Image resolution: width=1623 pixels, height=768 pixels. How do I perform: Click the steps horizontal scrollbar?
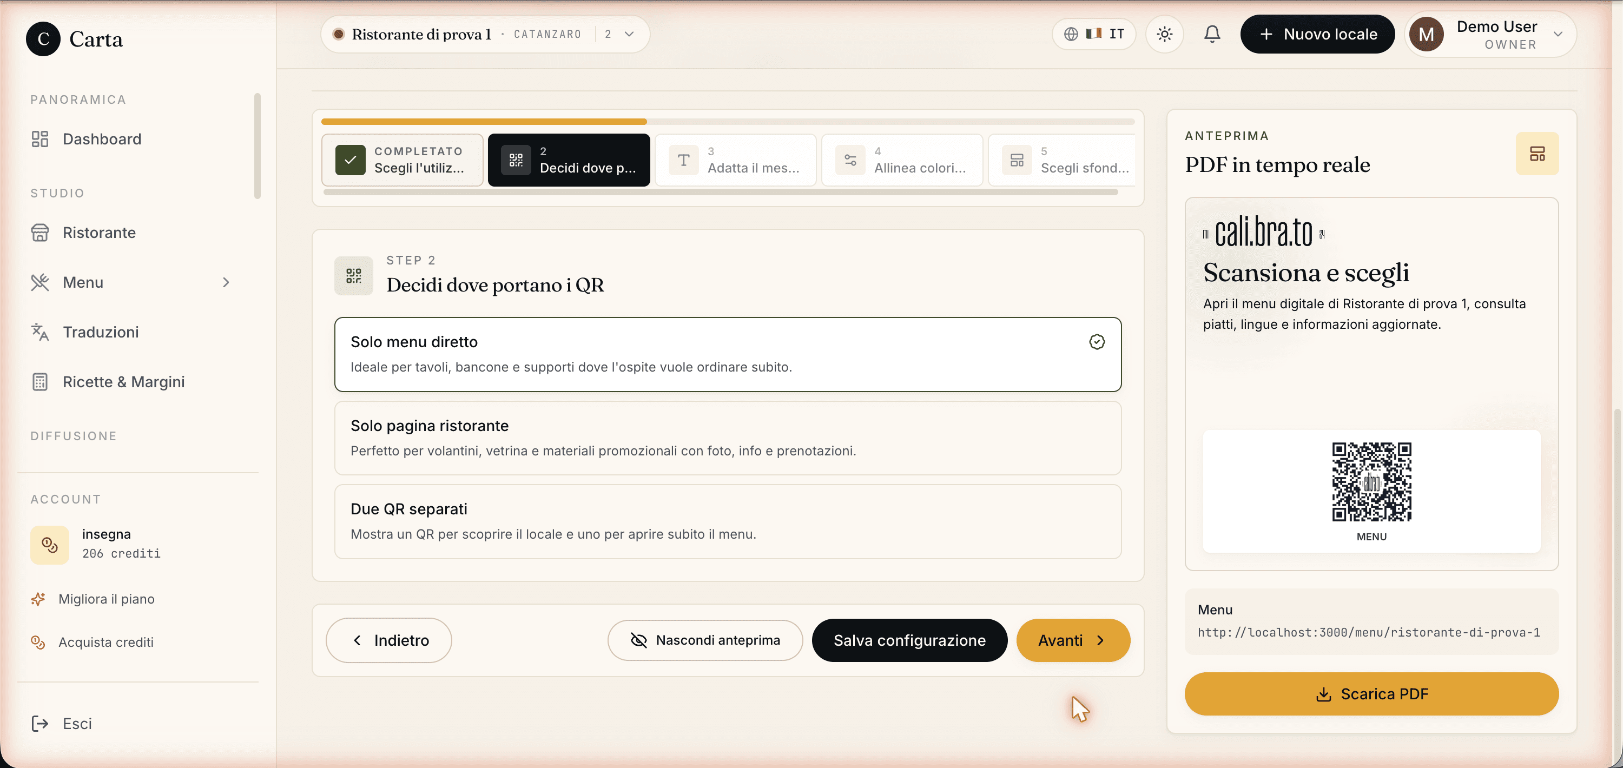pyautogui.click(x=721, y=192)
